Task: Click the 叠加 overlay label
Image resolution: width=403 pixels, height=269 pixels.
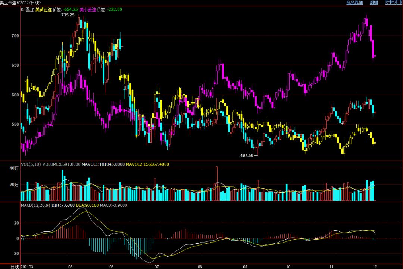Action: pyautogui.click(x=30, y=9)
